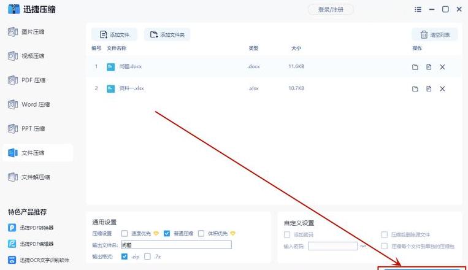The width and height of the screenshot is (468, 270).
Task: Open folder location for 资料一.xlsx row
Action: [x=415, y=89]
